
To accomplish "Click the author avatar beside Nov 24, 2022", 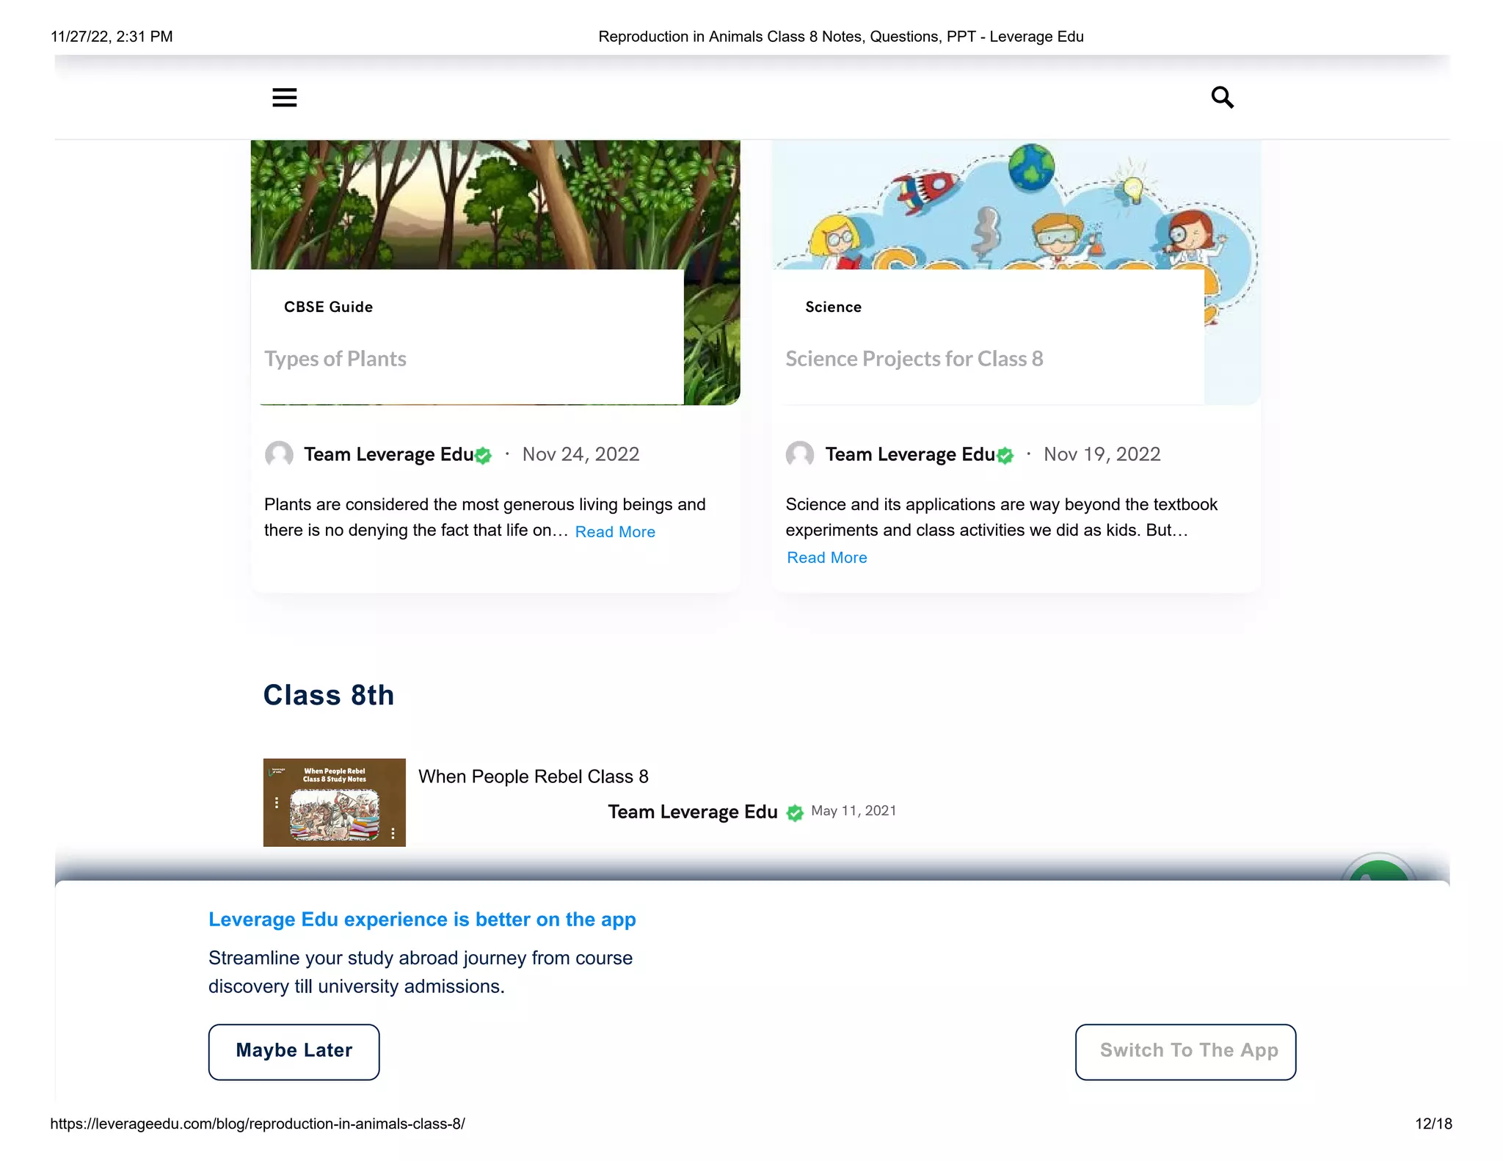I will tap(279, 454).
